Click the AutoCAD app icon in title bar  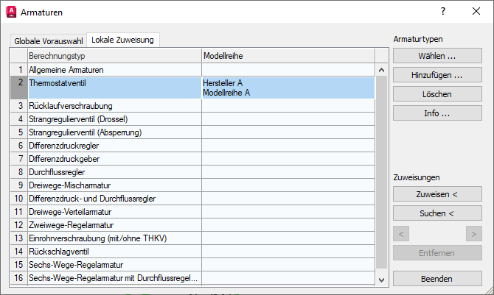(11, 12)
